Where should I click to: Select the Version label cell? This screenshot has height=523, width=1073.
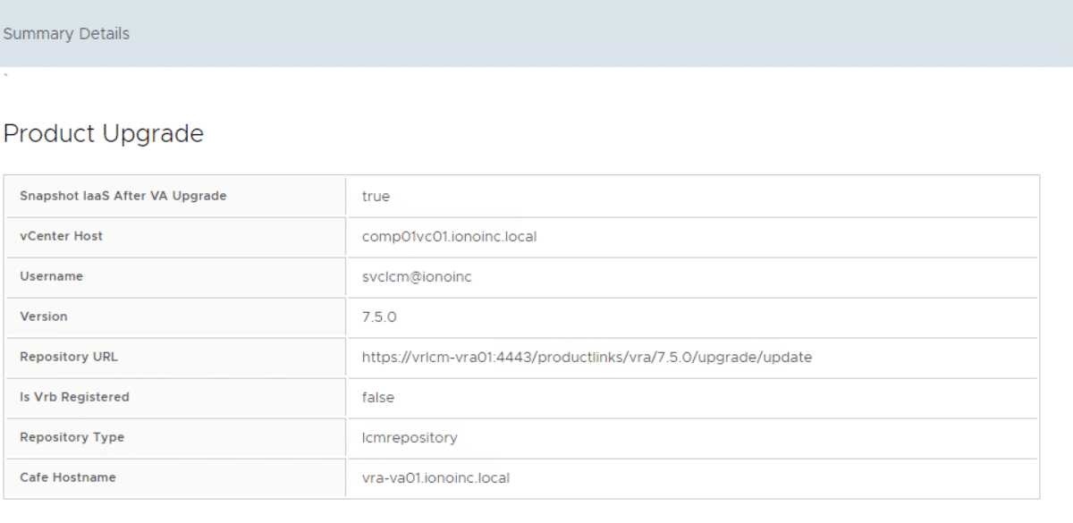43,316
